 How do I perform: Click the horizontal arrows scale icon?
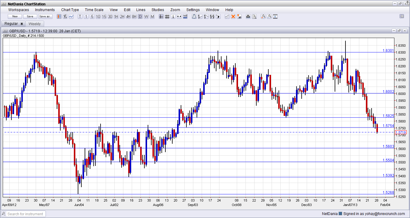[x=179, y=16]
